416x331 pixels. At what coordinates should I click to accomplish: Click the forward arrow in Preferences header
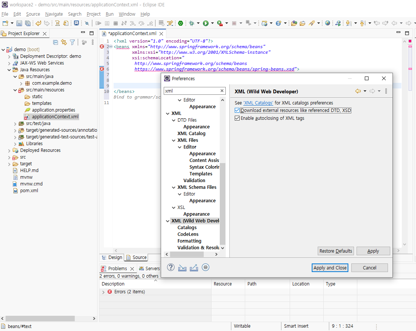373,91
